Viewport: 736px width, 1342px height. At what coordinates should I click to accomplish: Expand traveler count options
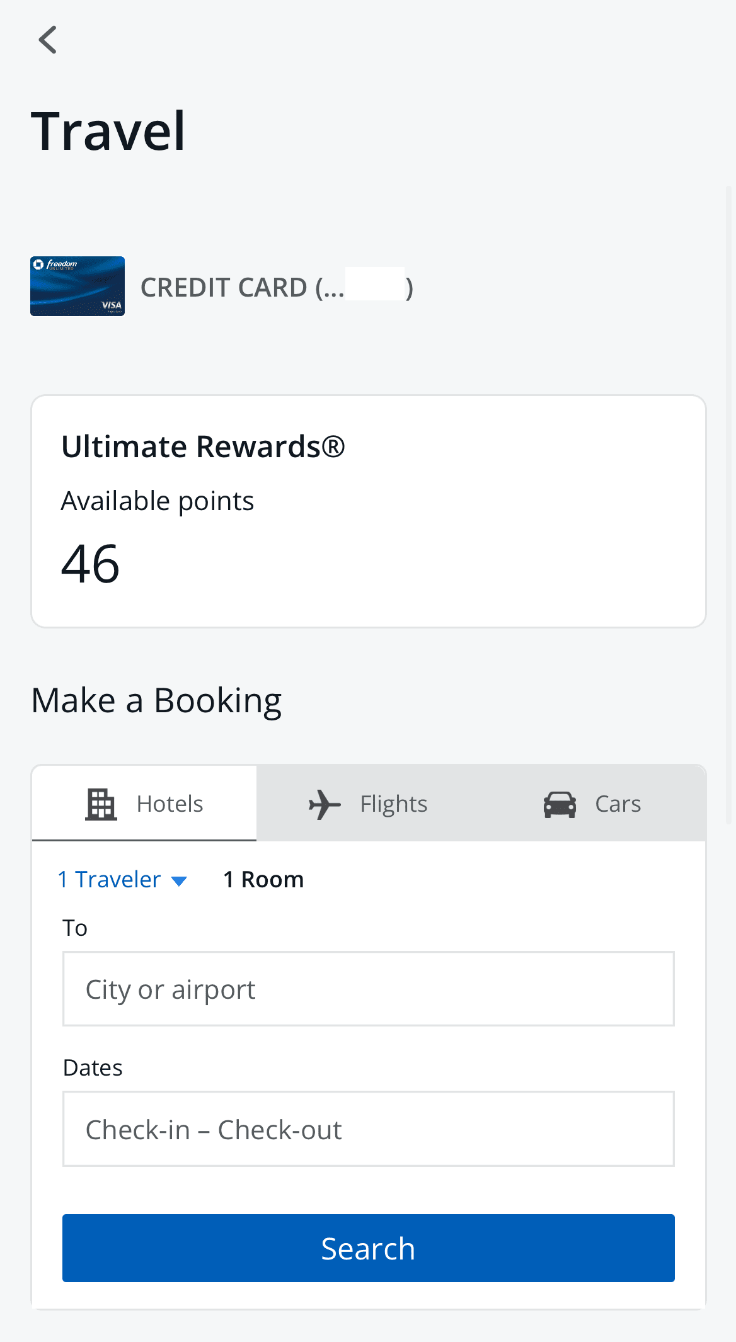pos(123,879)
